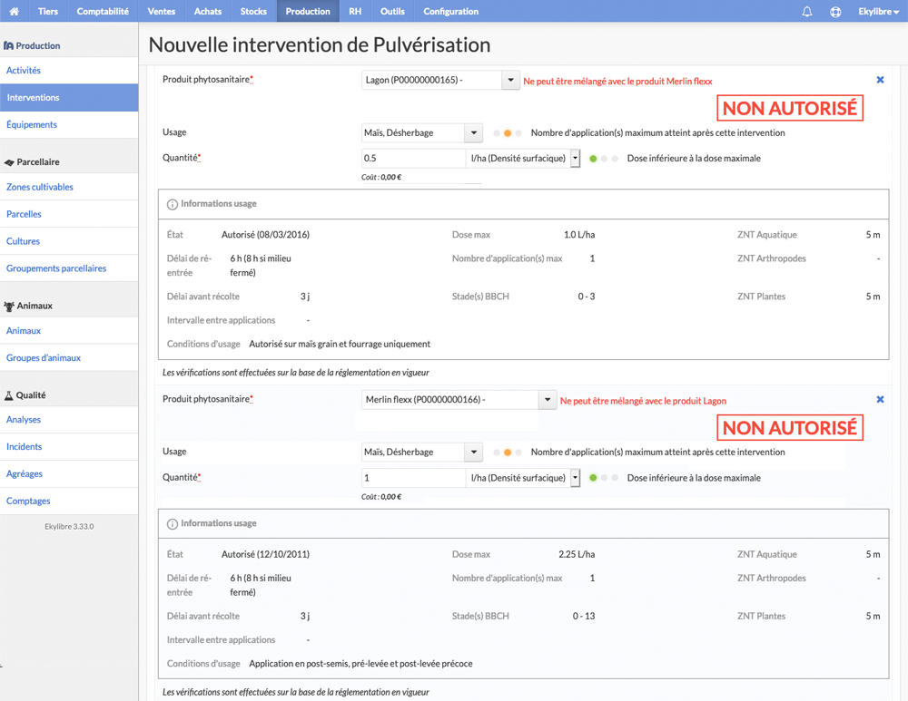The width and height of the screenshot is (908, 701).
Task: Remove the Merlin flexx product line with blue cross
Action: (x=880, y=399)
